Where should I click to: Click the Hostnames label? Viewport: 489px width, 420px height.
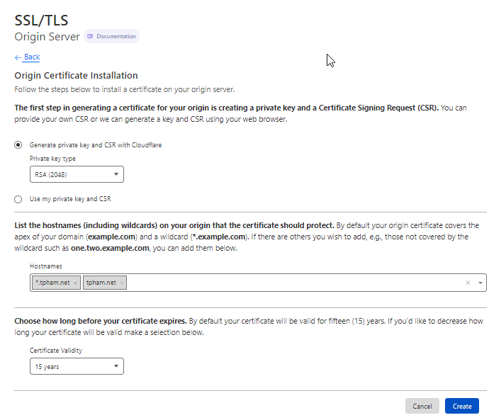click(46, 266)
